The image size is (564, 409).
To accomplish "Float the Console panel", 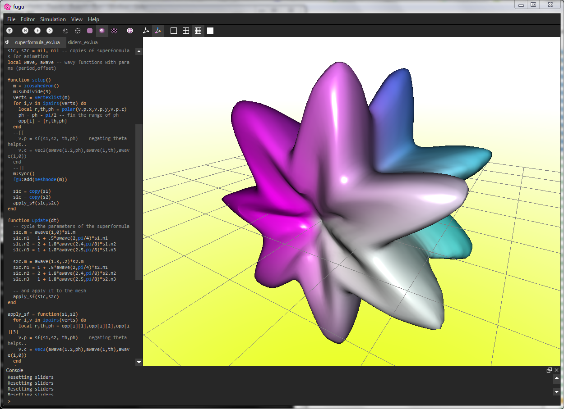I will point(549,370).
